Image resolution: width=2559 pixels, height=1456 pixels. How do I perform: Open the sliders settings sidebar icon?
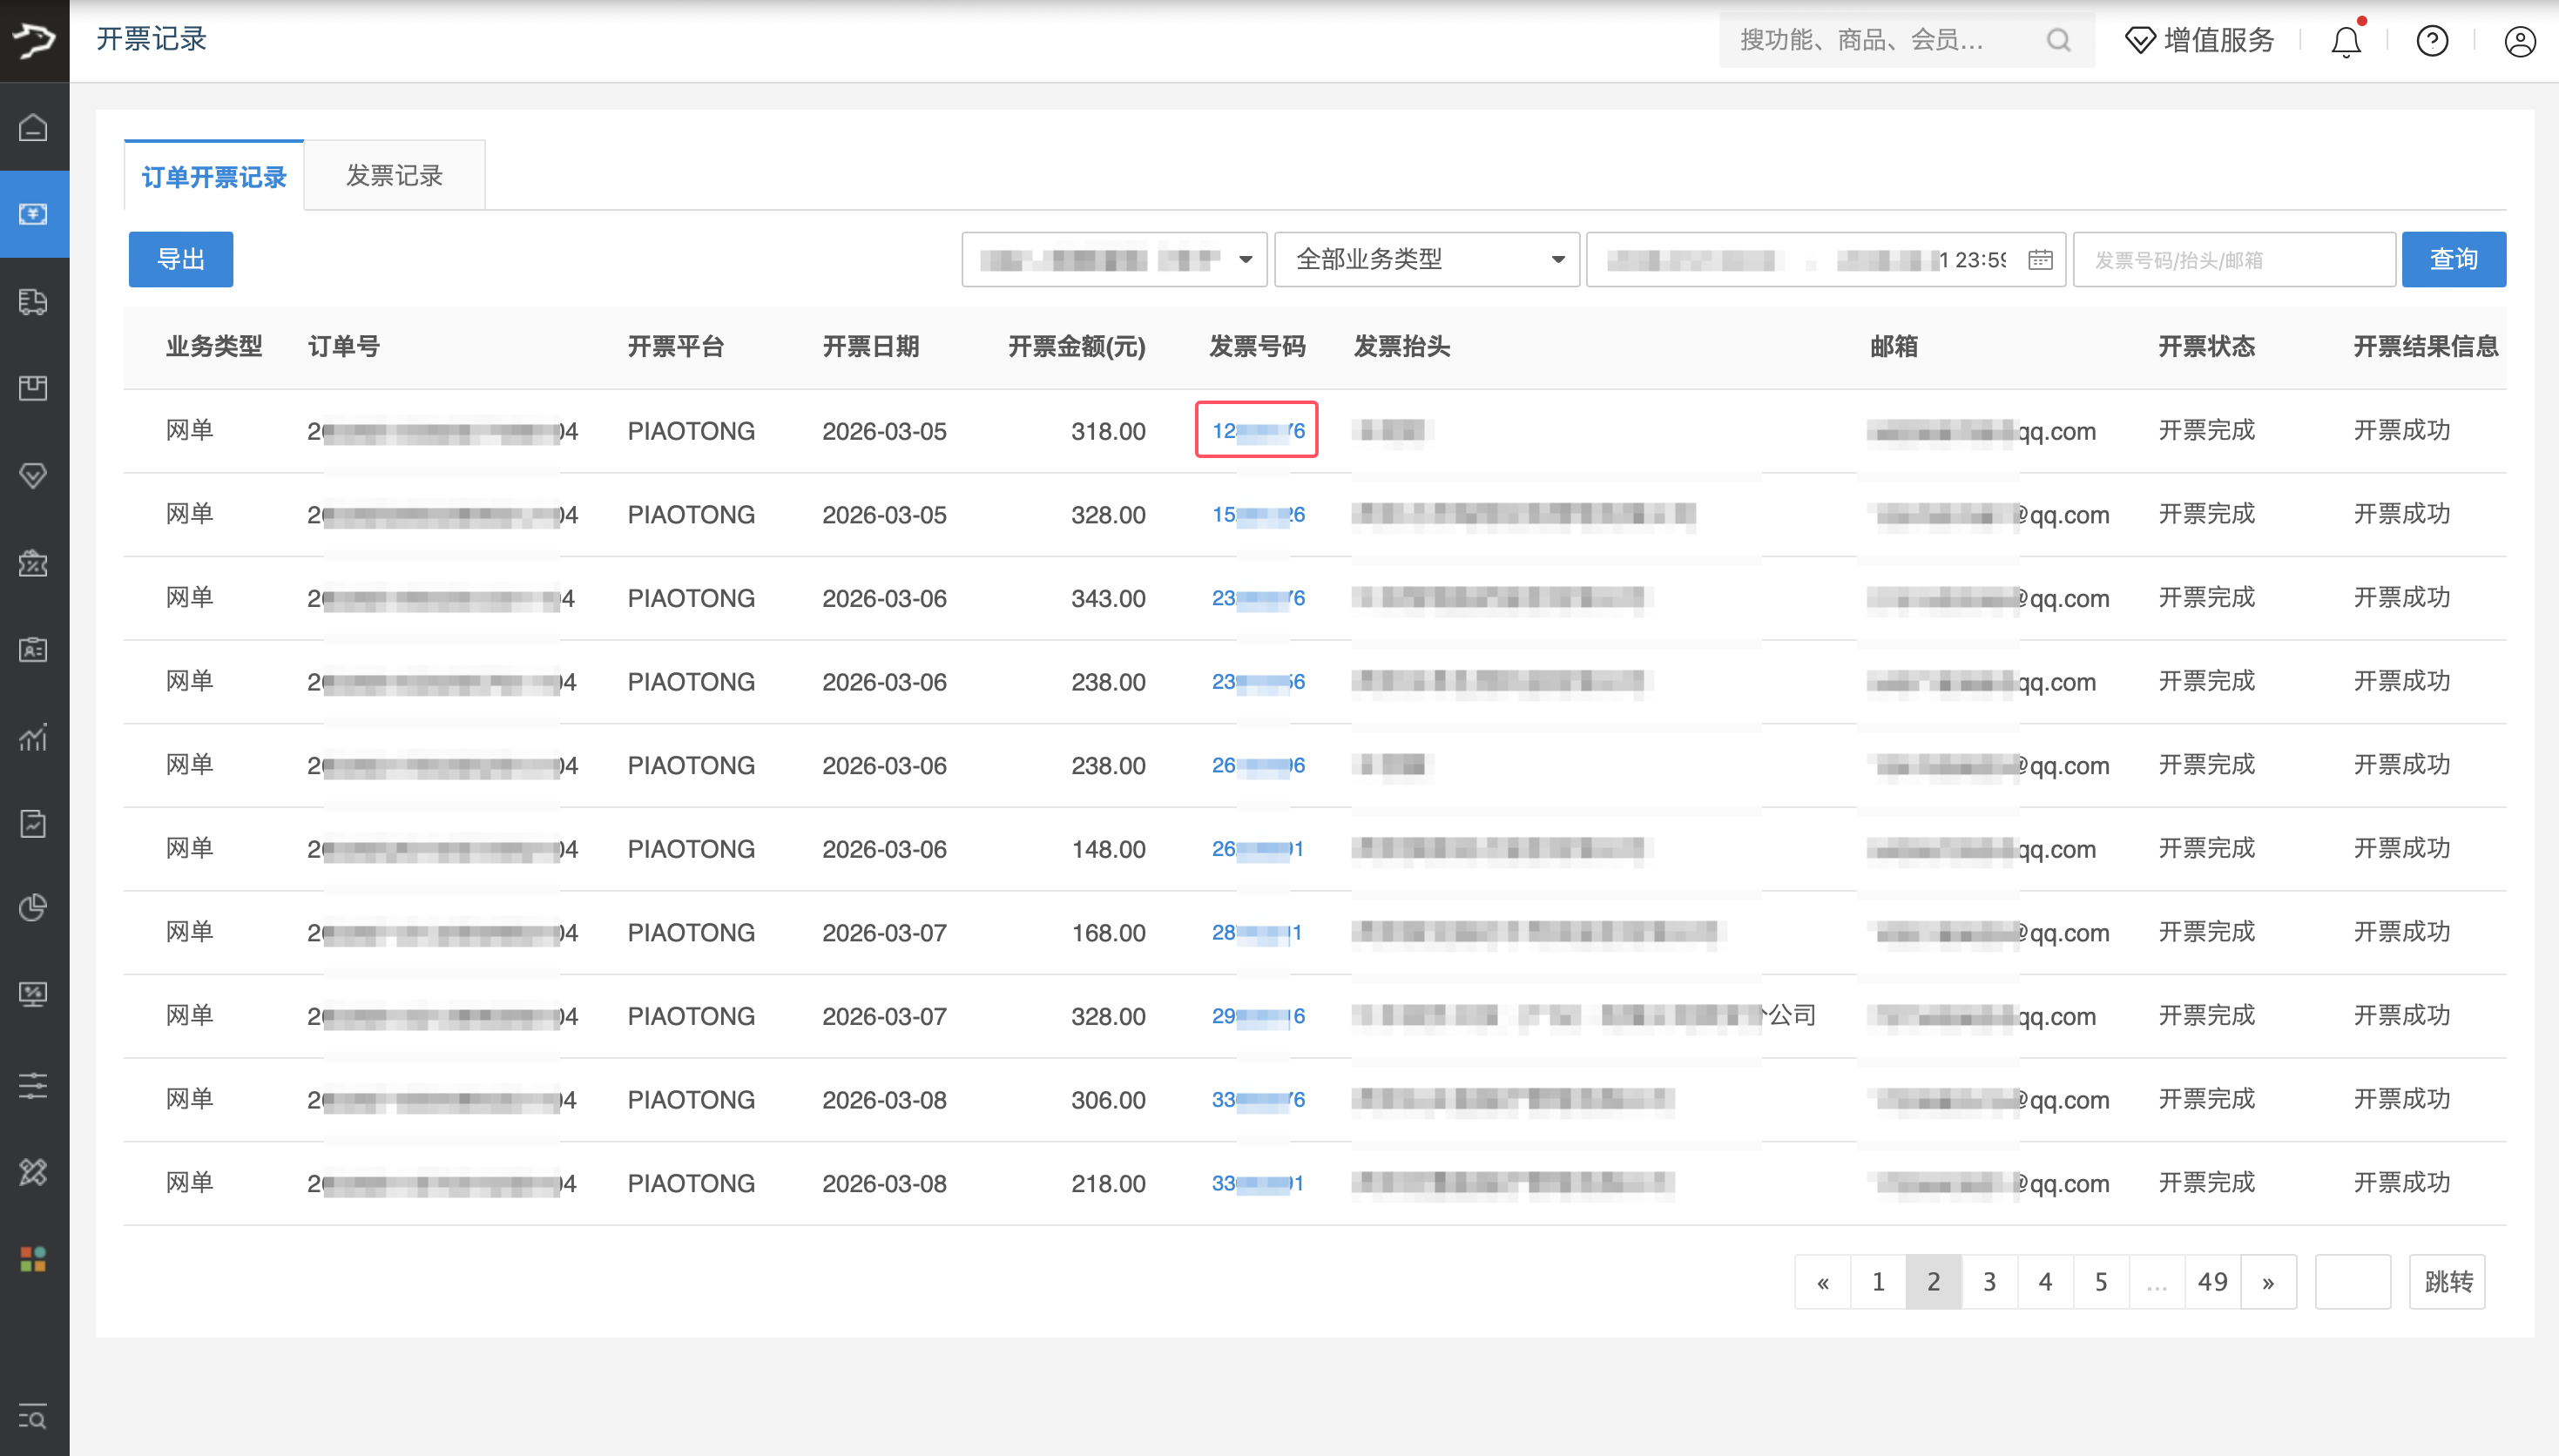33,1085
